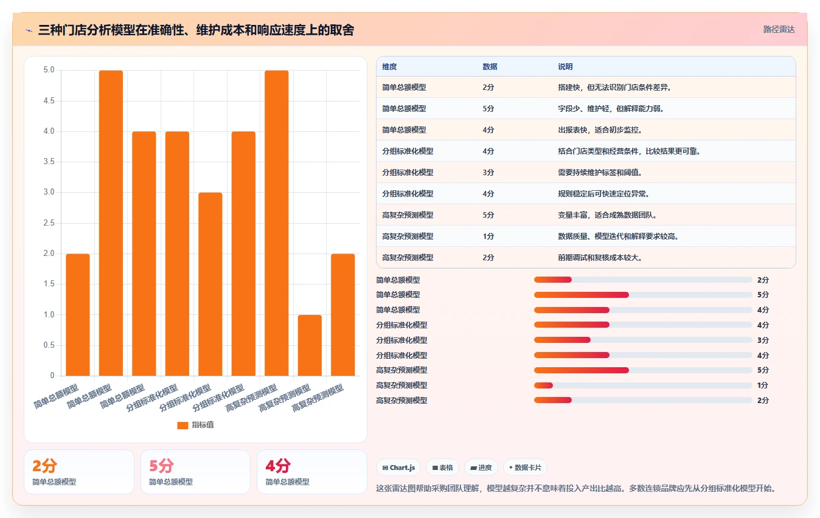This screenshot has height=518, width=820.
Task: Click the 2.5 label on the chart y-axis
Action: (49, 223)
